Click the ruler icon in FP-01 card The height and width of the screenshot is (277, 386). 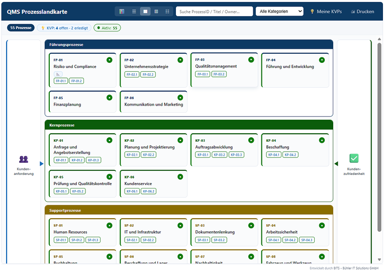coord(58,74)
